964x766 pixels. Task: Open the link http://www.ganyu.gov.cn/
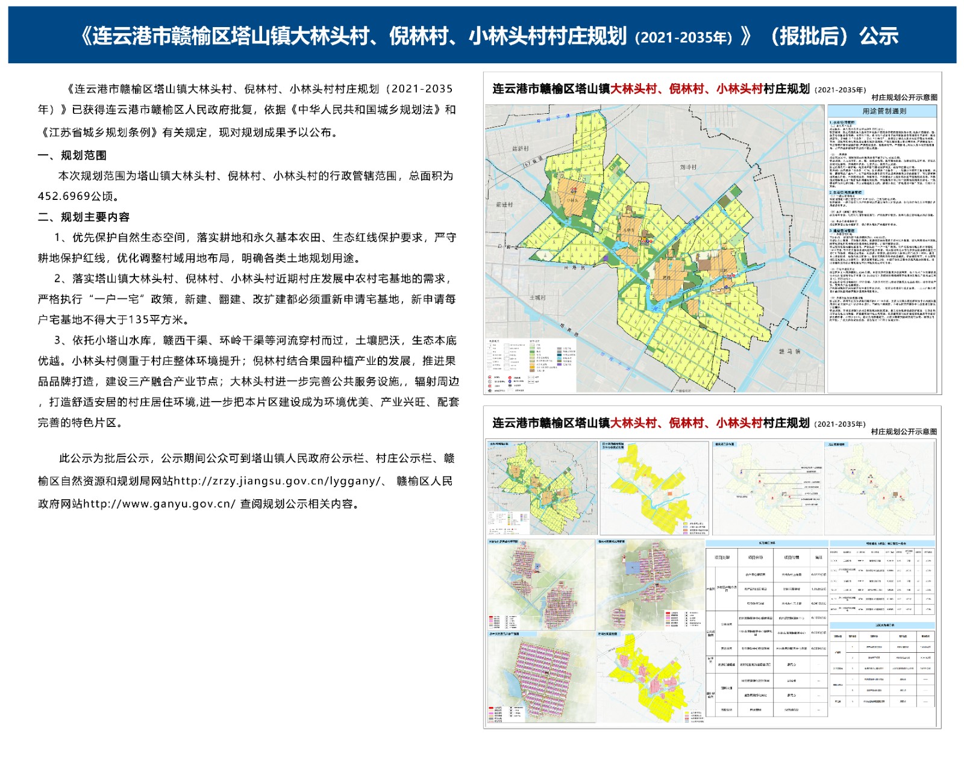pyautogui.click(x=159, y=504)
